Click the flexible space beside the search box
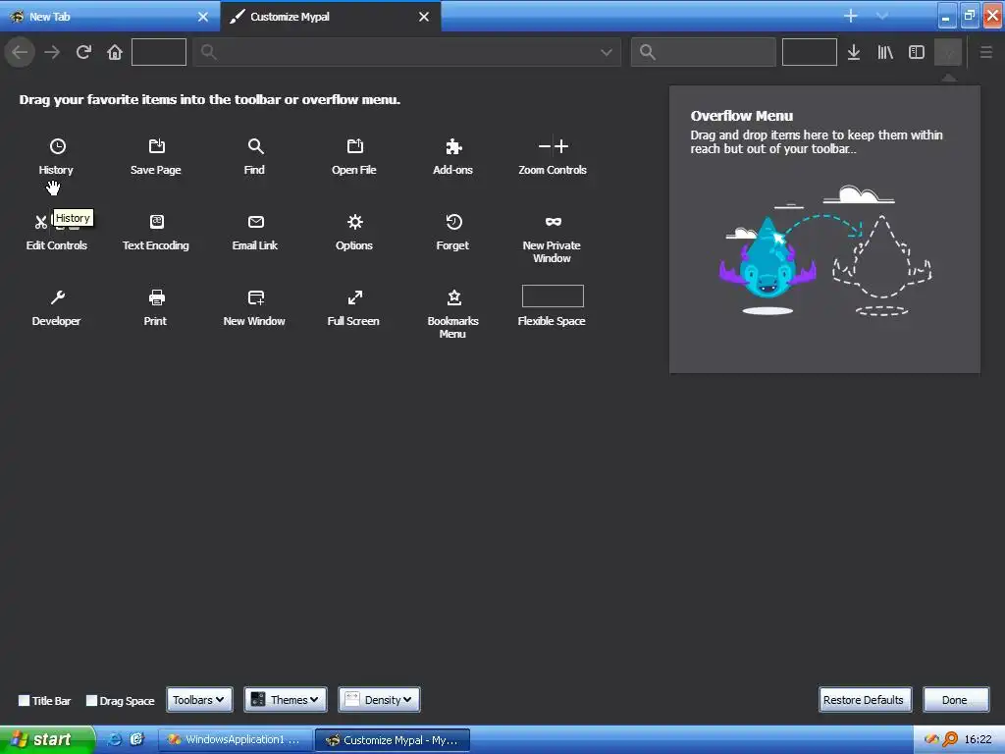 pyautogui.click(x=810, y=52)
